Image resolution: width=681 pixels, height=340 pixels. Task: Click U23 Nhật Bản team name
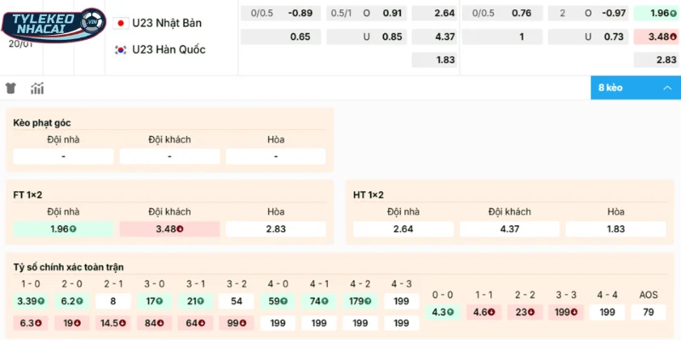coord(167,23)
